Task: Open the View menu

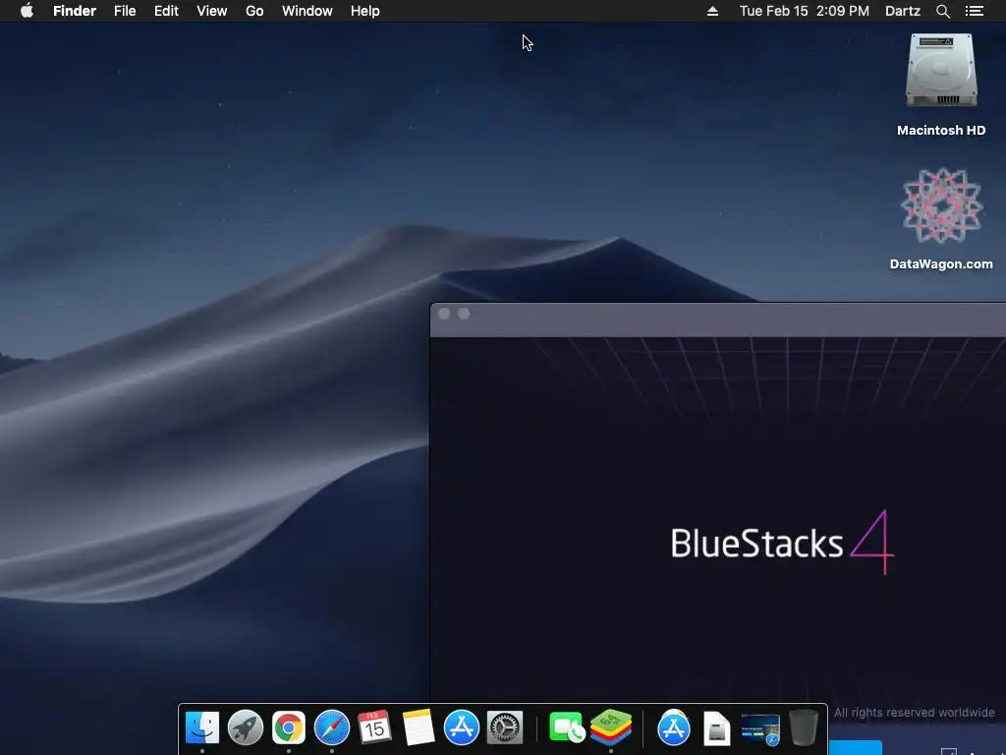Action: (x=212, y=11)
